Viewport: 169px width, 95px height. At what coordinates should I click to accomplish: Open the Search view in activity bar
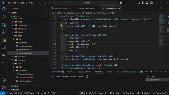click(4, 17)
